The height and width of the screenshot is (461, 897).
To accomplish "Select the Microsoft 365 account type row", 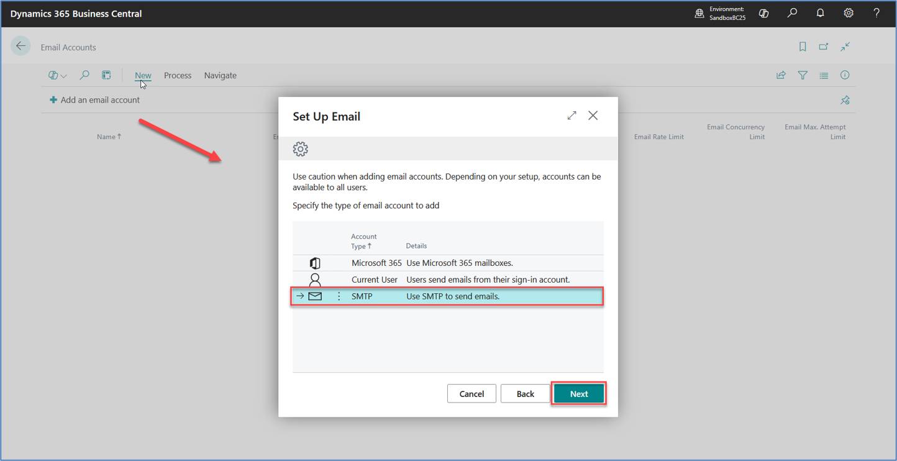I will point(448,263).
